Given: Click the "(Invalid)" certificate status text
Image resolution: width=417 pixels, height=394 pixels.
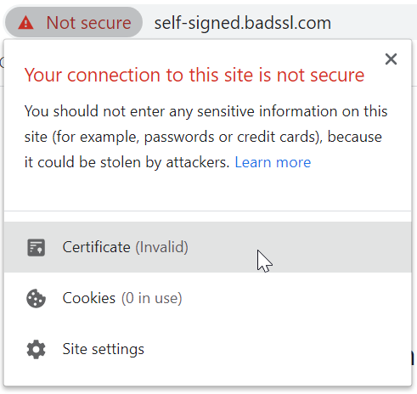Looking at the screenshot, I should point(162,247).
